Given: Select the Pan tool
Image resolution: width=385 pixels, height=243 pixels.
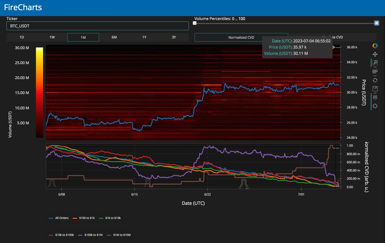Looking at the screenshot, I should [375, 54].
